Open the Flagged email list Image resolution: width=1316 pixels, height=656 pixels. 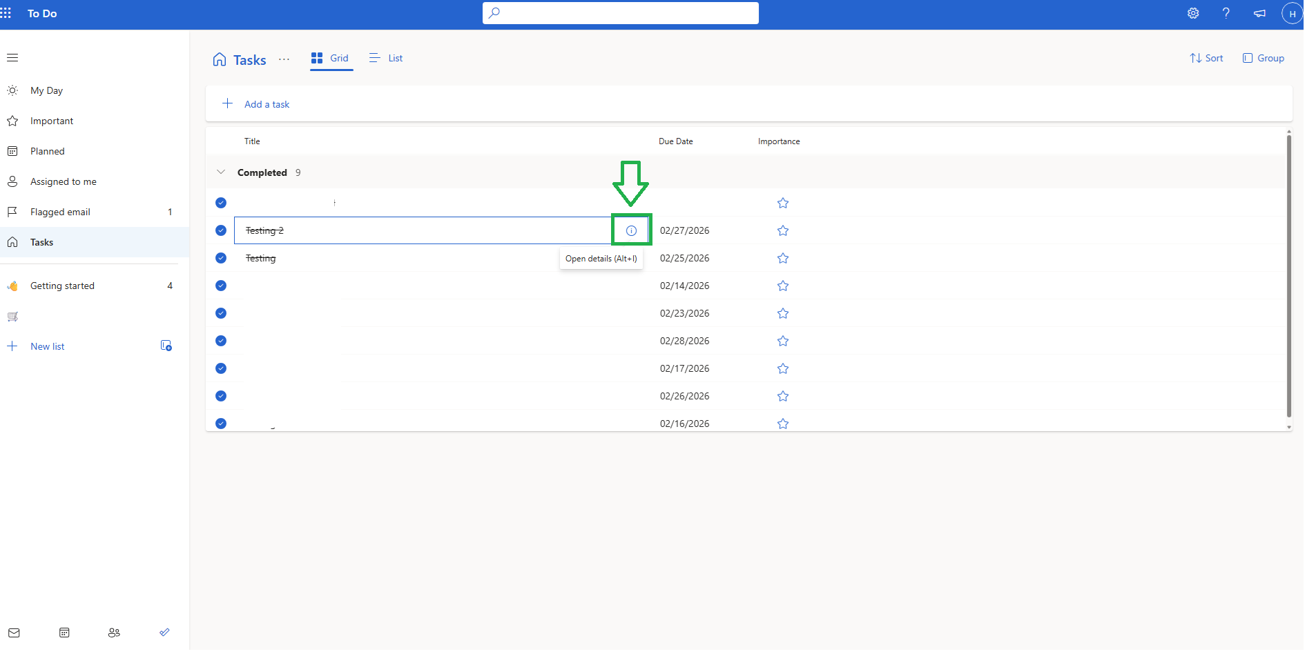60,212
